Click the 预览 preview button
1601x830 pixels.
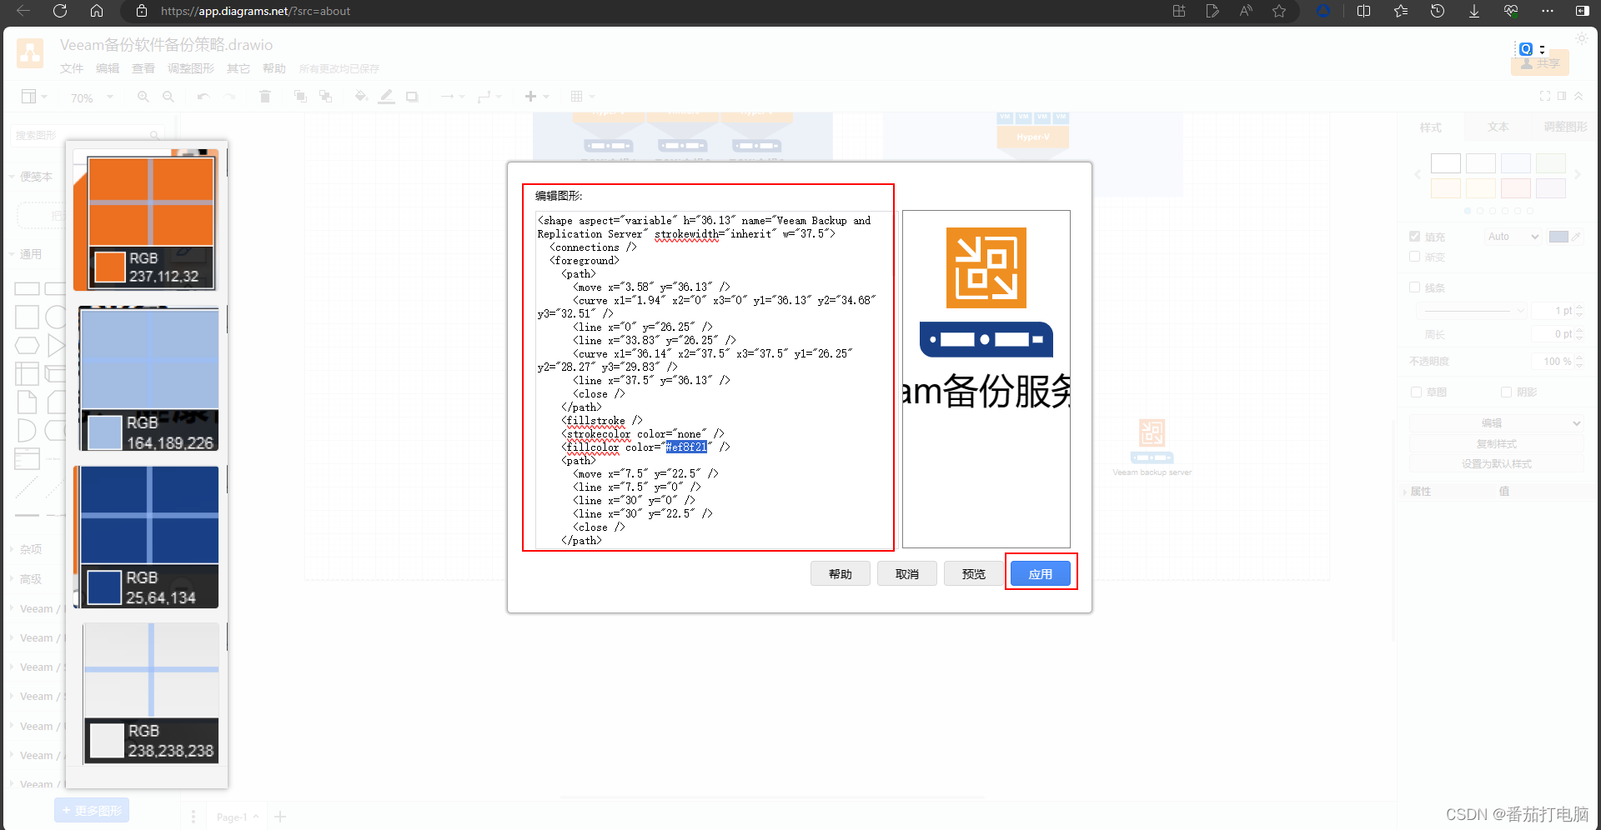(974, 573)
